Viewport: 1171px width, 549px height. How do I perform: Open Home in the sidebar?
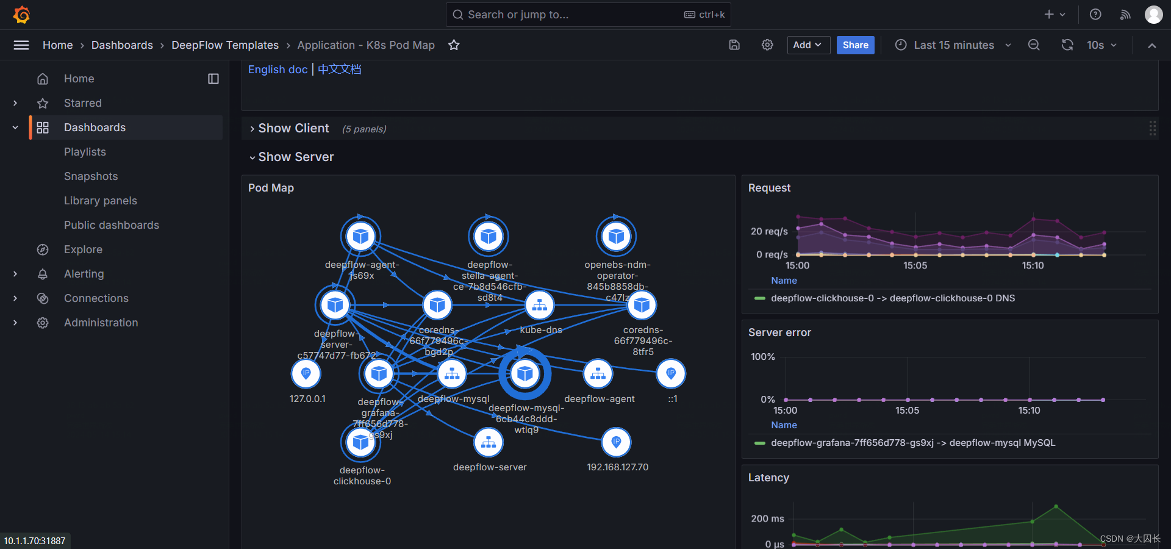[x=79, y=79]
